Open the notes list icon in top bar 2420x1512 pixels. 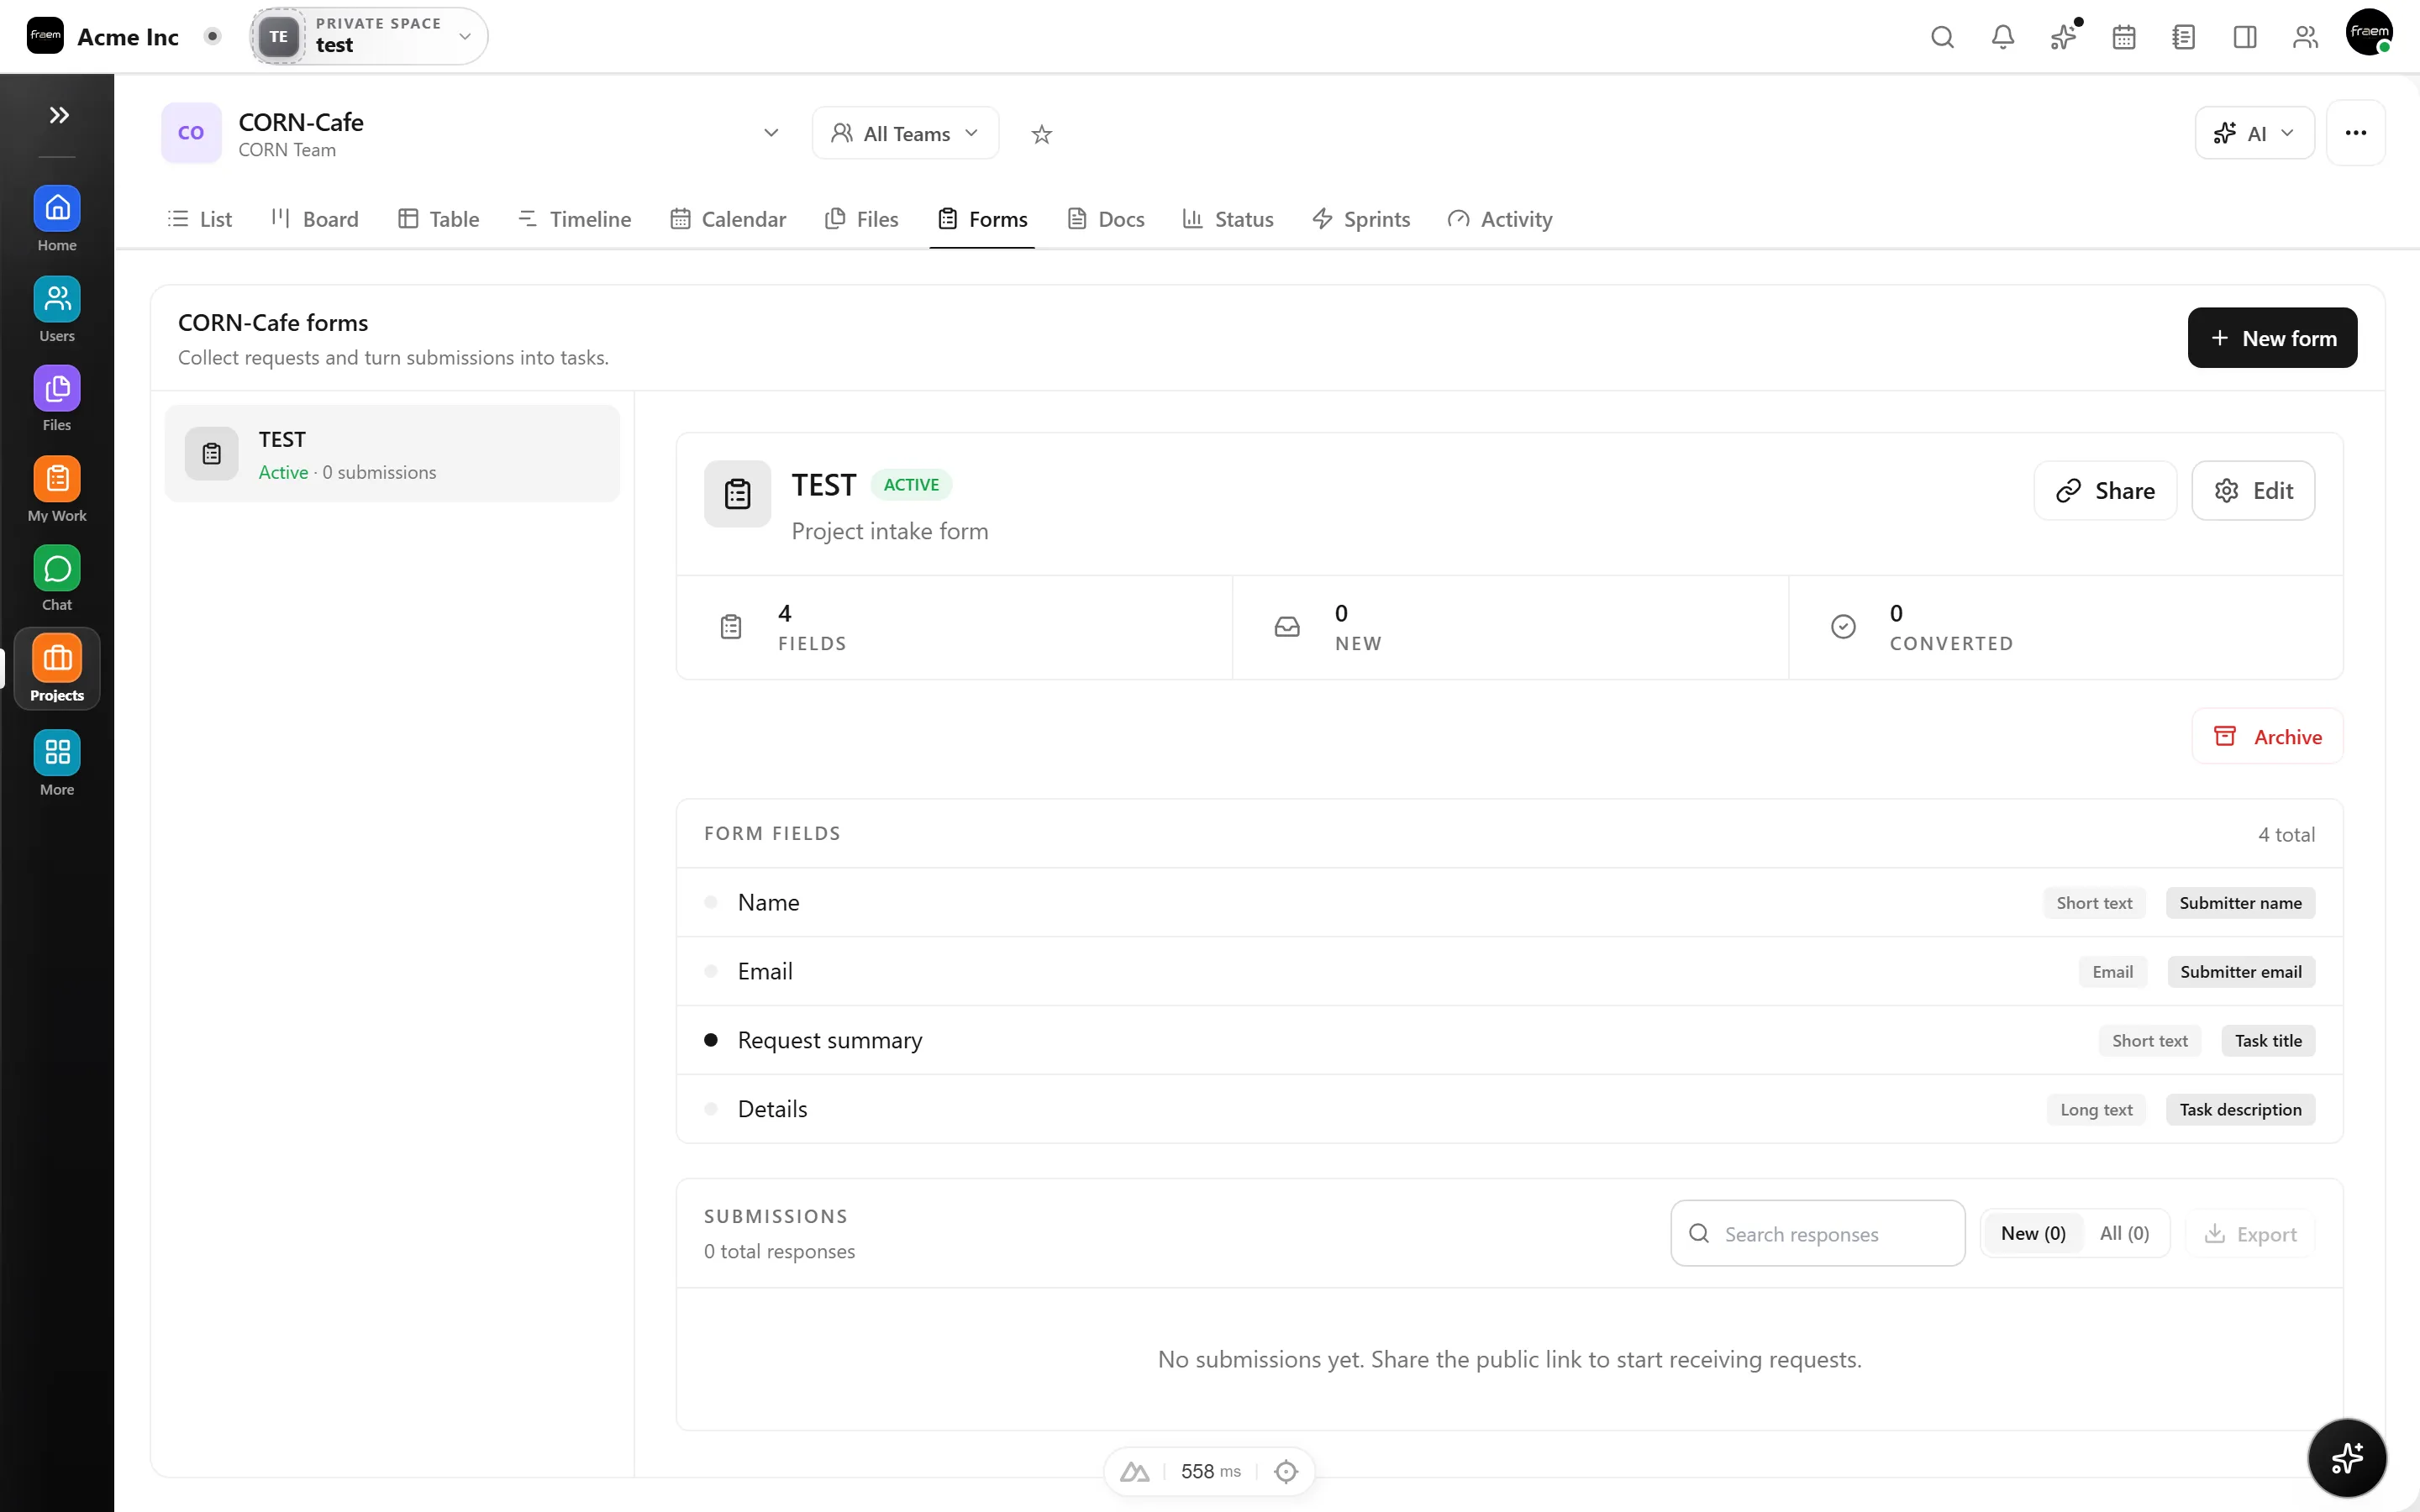[x=2184, y=37]
